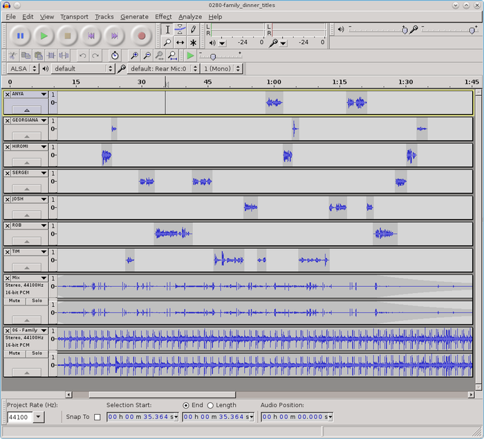
Task: Open the Analyze menu
Action: [190, 17]
